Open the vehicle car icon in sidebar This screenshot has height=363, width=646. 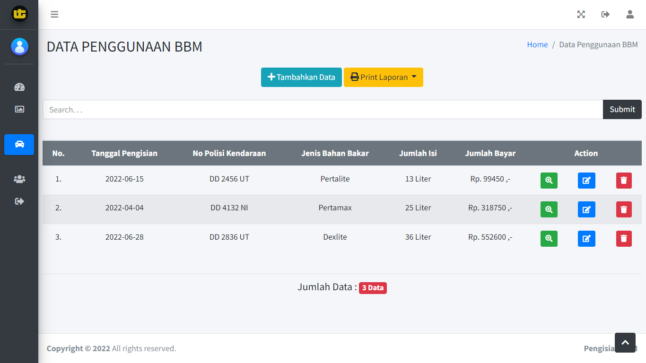coord(19,145)
